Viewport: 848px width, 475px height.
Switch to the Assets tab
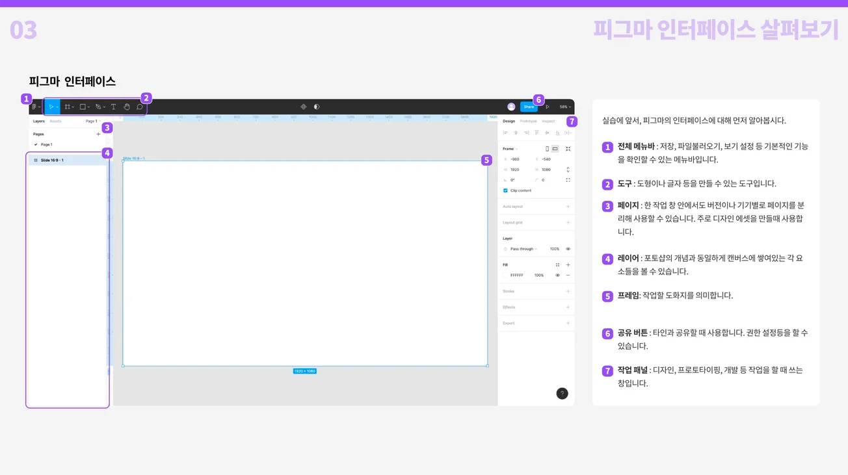(x=55, y=121)
